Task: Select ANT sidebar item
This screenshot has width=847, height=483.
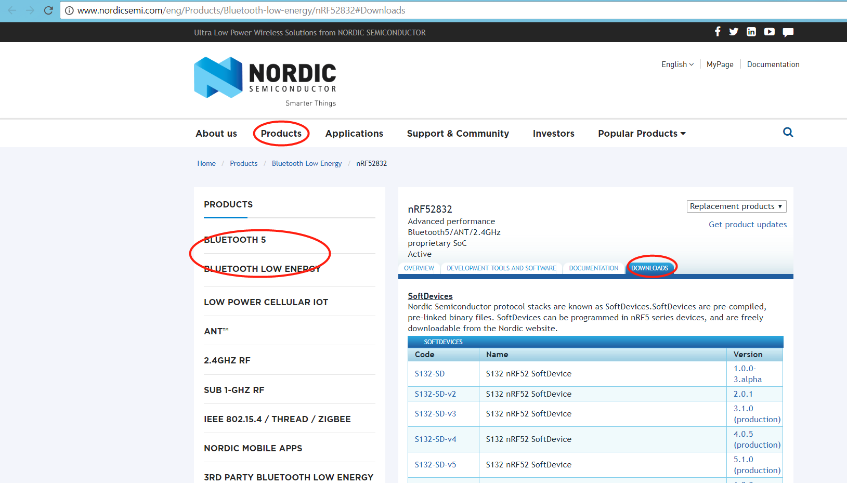Action: coord(216,331)
